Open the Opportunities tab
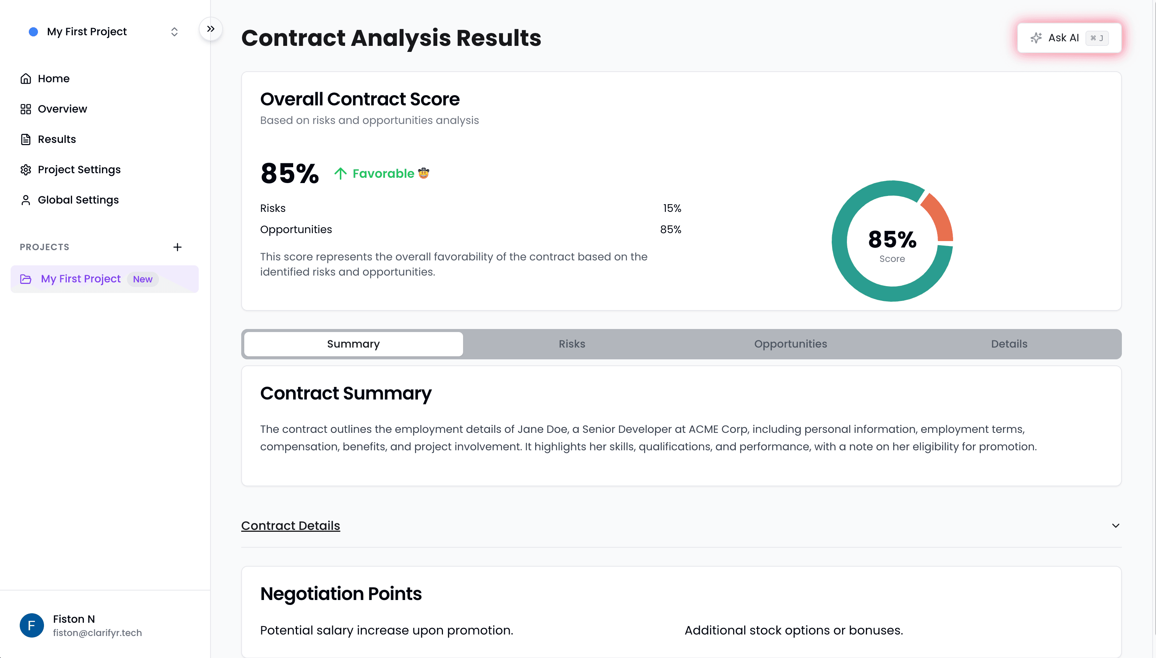This screenshot has height=658, width=1156. (x=790, y=343)
